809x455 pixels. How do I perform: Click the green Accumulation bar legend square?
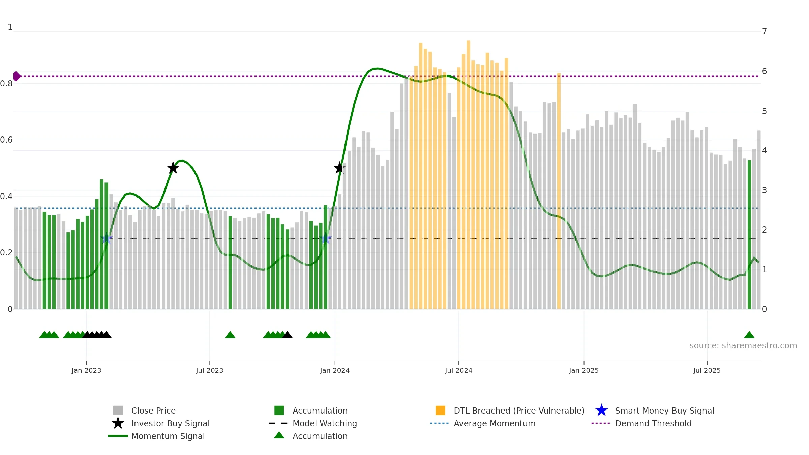click(279, 411)
